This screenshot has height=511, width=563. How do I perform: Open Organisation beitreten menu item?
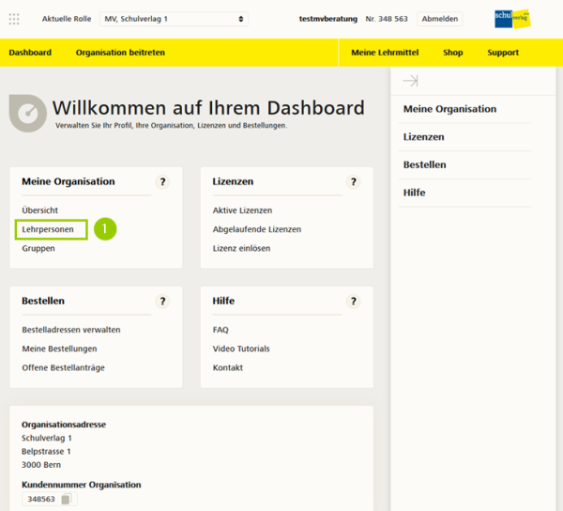(x=120, y=53)
